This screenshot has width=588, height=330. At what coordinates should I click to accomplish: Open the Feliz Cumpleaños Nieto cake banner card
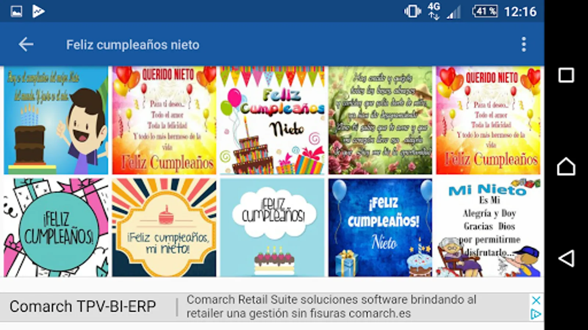pos(272,120)
